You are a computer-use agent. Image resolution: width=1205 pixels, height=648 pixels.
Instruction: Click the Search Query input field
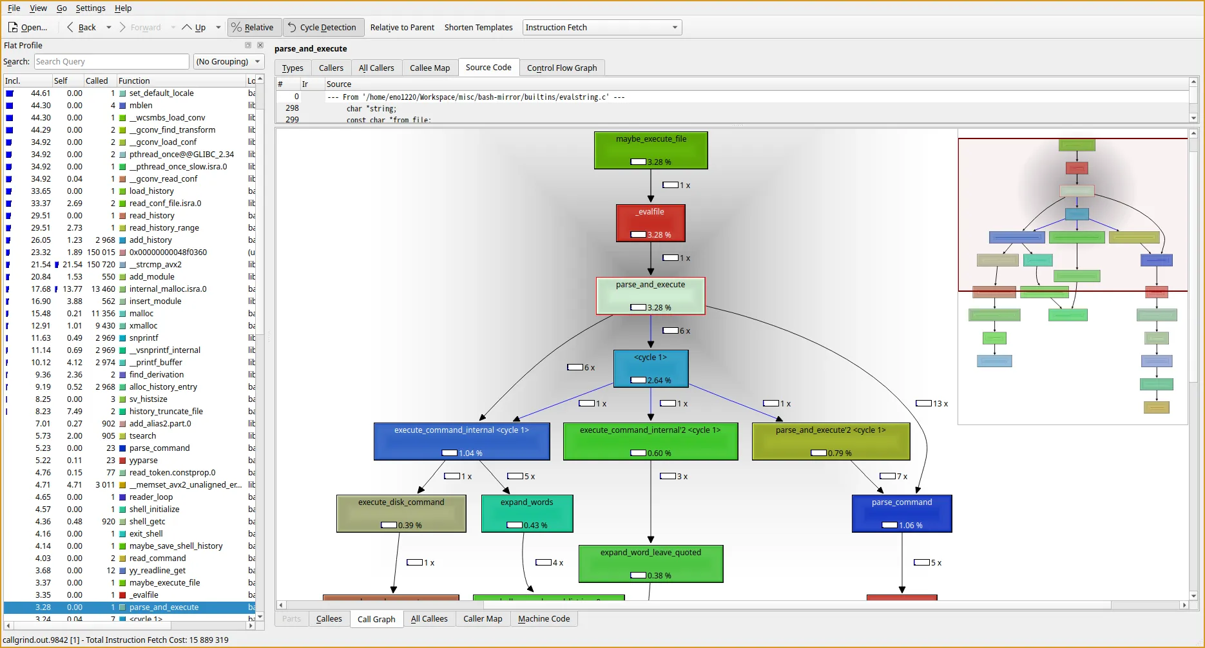coord(111,62)
